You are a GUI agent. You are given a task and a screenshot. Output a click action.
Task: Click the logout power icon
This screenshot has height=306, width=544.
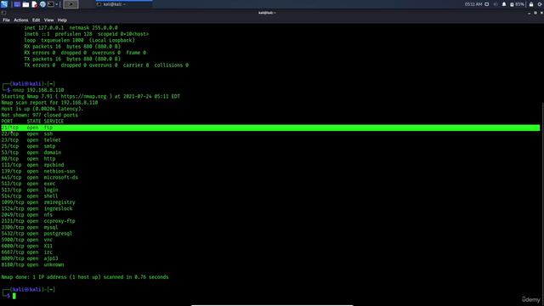coord(540,4)
